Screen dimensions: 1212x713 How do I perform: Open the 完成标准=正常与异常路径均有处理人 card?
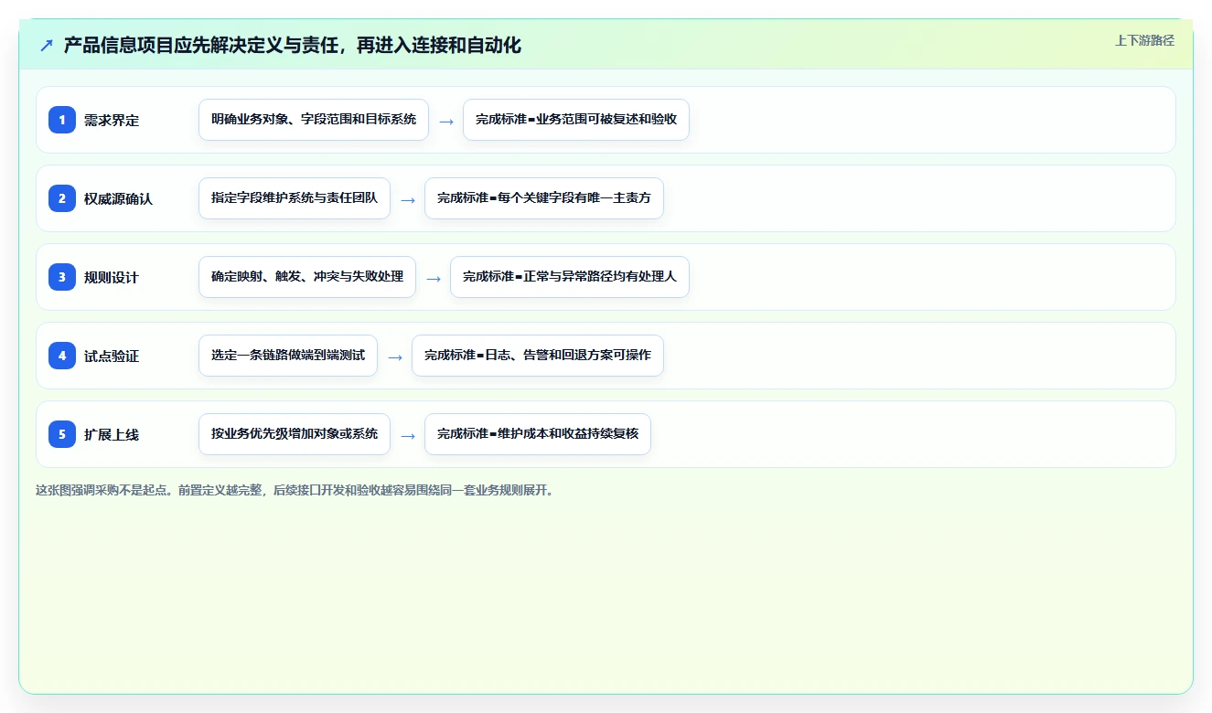(570, 277)
